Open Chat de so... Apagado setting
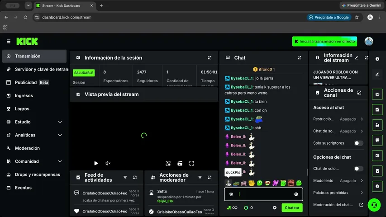386x217 pixels. pyautogui.click(x=338, y=131)
